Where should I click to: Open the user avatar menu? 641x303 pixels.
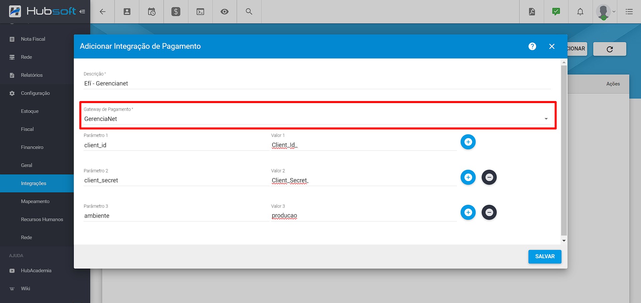[x=605, y=12]
